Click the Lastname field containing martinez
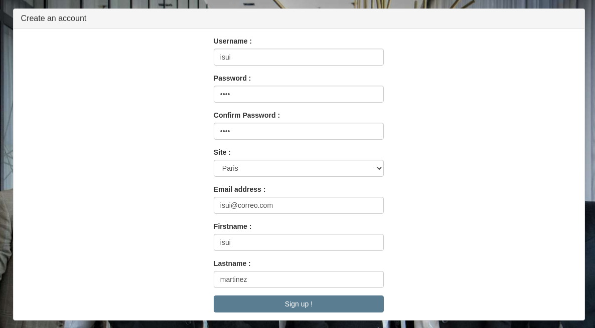595x328 pixels. [x=299, y=279]
